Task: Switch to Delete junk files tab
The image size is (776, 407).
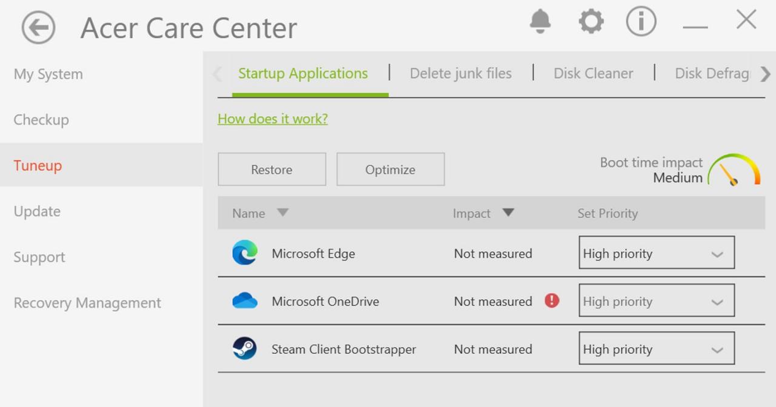Action: pyautogui.click(x=461, y=74)
